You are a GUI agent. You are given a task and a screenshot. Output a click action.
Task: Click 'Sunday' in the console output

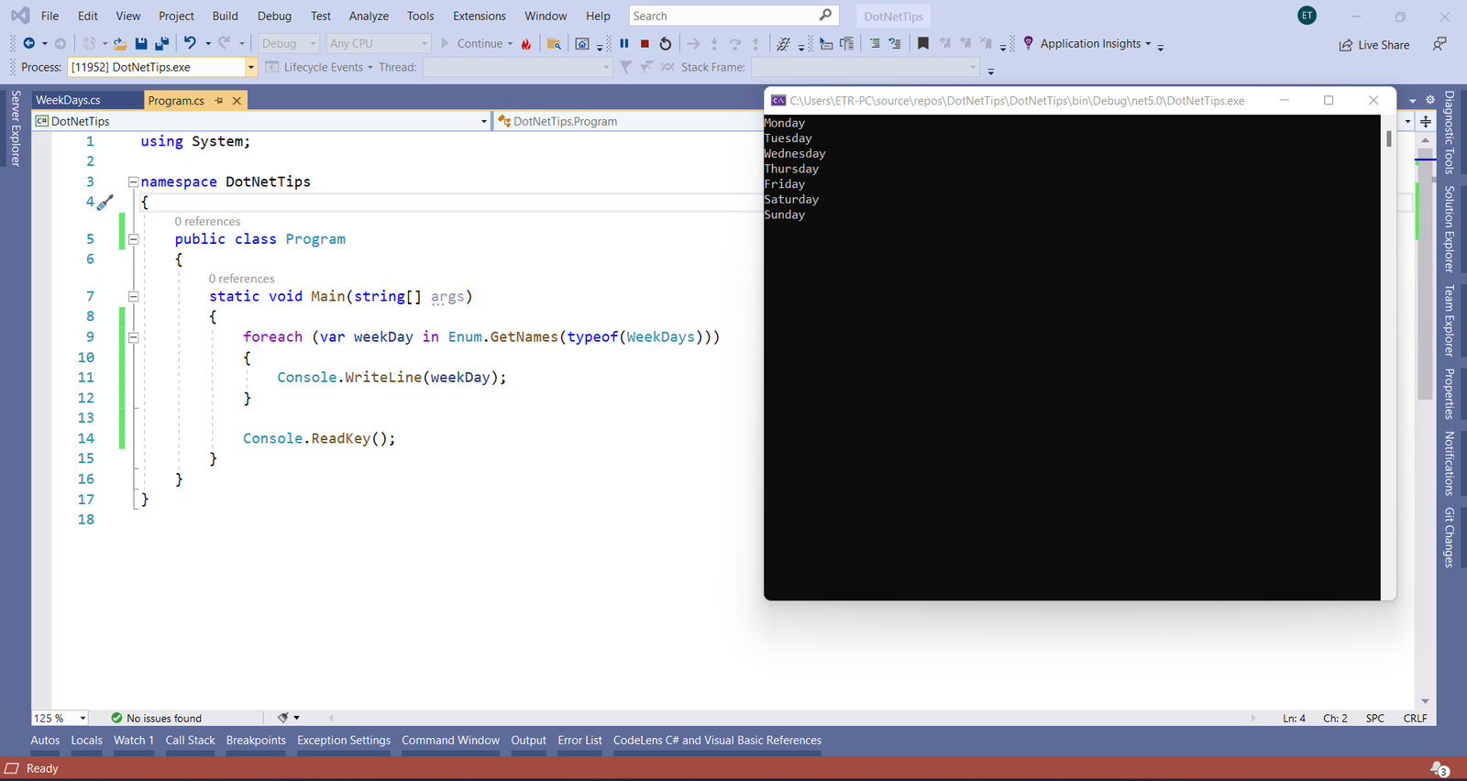785,214
